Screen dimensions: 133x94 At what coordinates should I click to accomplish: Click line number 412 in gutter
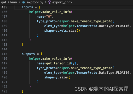click(4, 40)
